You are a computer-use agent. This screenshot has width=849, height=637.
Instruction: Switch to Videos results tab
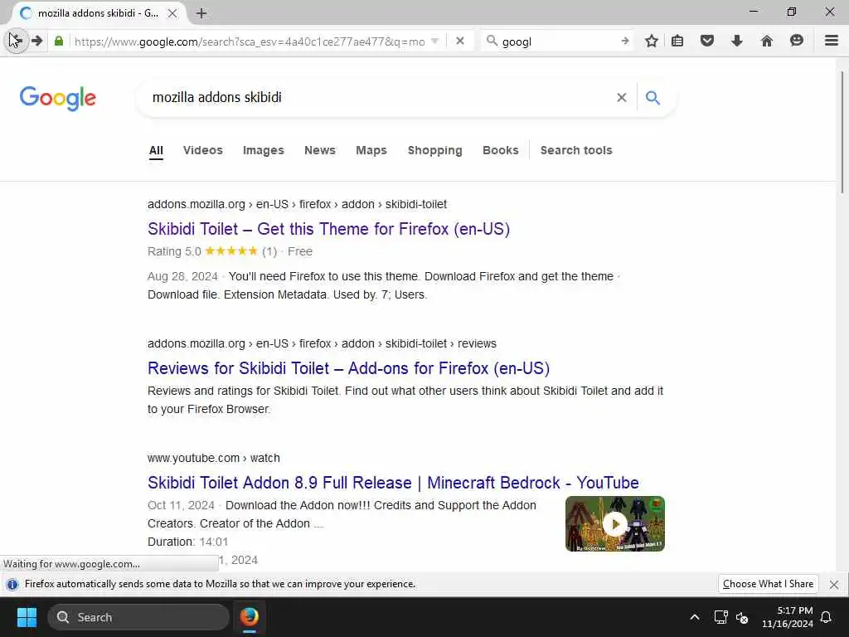click(202, 150)
